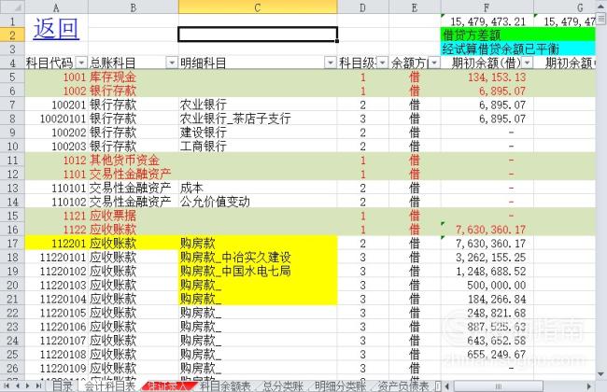Click the vertical scrollbar up arrow
This screenshot has height=392, width=607.
(x=600, y=7)
